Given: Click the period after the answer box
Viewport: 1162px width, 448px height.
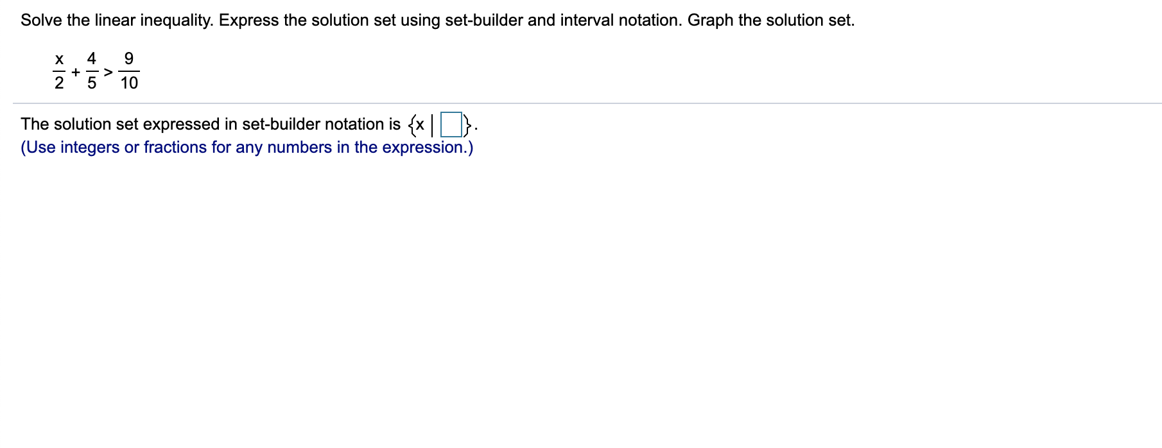Looking at the screenshot, I should 476,128.
